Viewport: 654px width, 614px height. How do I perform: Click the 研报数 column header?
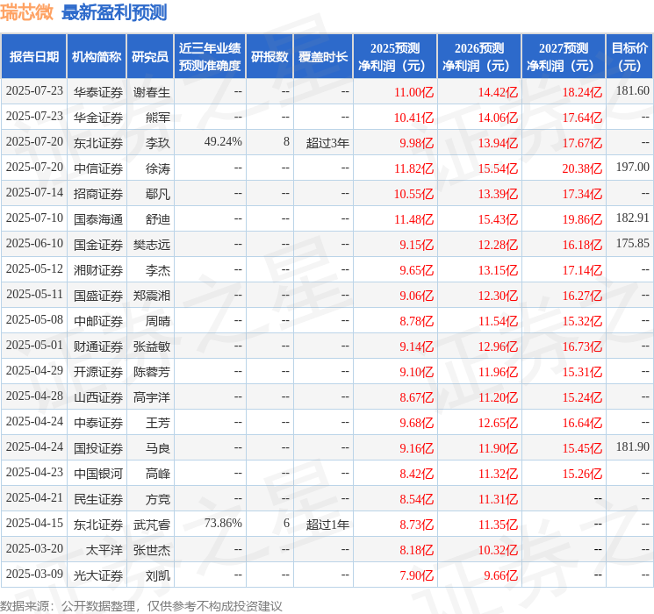pyautogui.click(x=270, y=57)
